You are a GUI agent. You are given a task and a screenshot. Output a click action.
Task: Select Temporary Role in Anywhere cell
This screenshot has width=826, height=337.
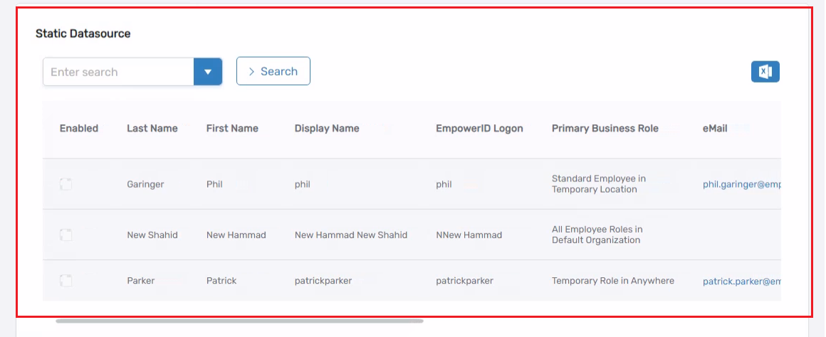pos(612,281)
